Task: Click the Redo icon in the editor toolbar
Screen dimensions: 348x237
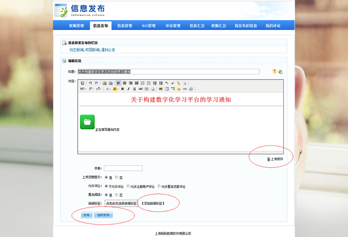Action: (97, 83)
